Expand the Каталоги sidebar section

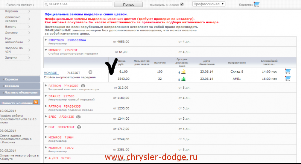pos(20,86)
